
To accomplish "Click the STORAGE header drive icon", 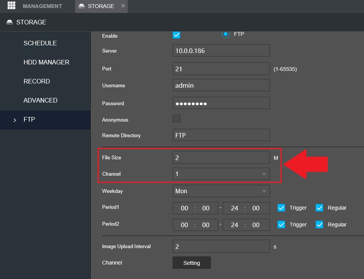I will pyautogui.click(x=10, y=22).
